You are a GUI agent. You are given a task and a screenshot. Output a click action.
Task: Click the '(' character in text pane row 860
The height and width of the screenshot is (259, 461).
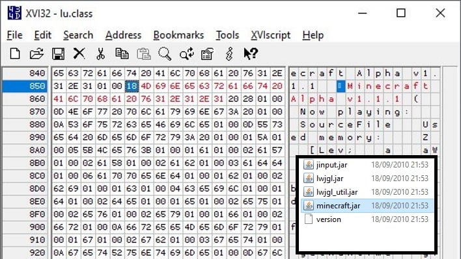[415, 99]
